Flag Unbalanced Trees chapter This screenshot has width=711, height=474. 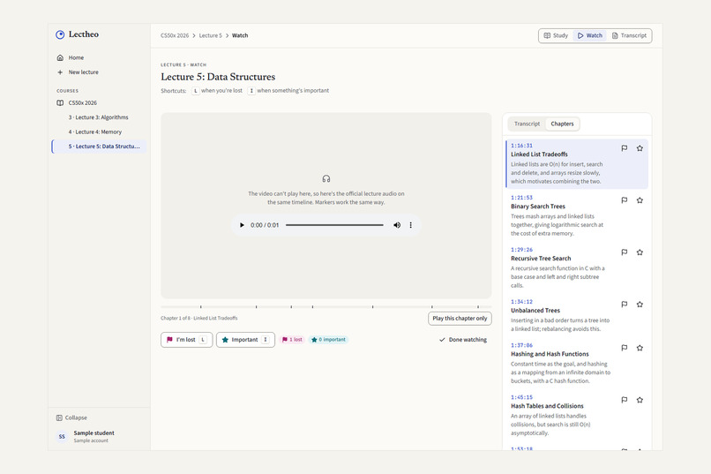click(x=625, y=305)
